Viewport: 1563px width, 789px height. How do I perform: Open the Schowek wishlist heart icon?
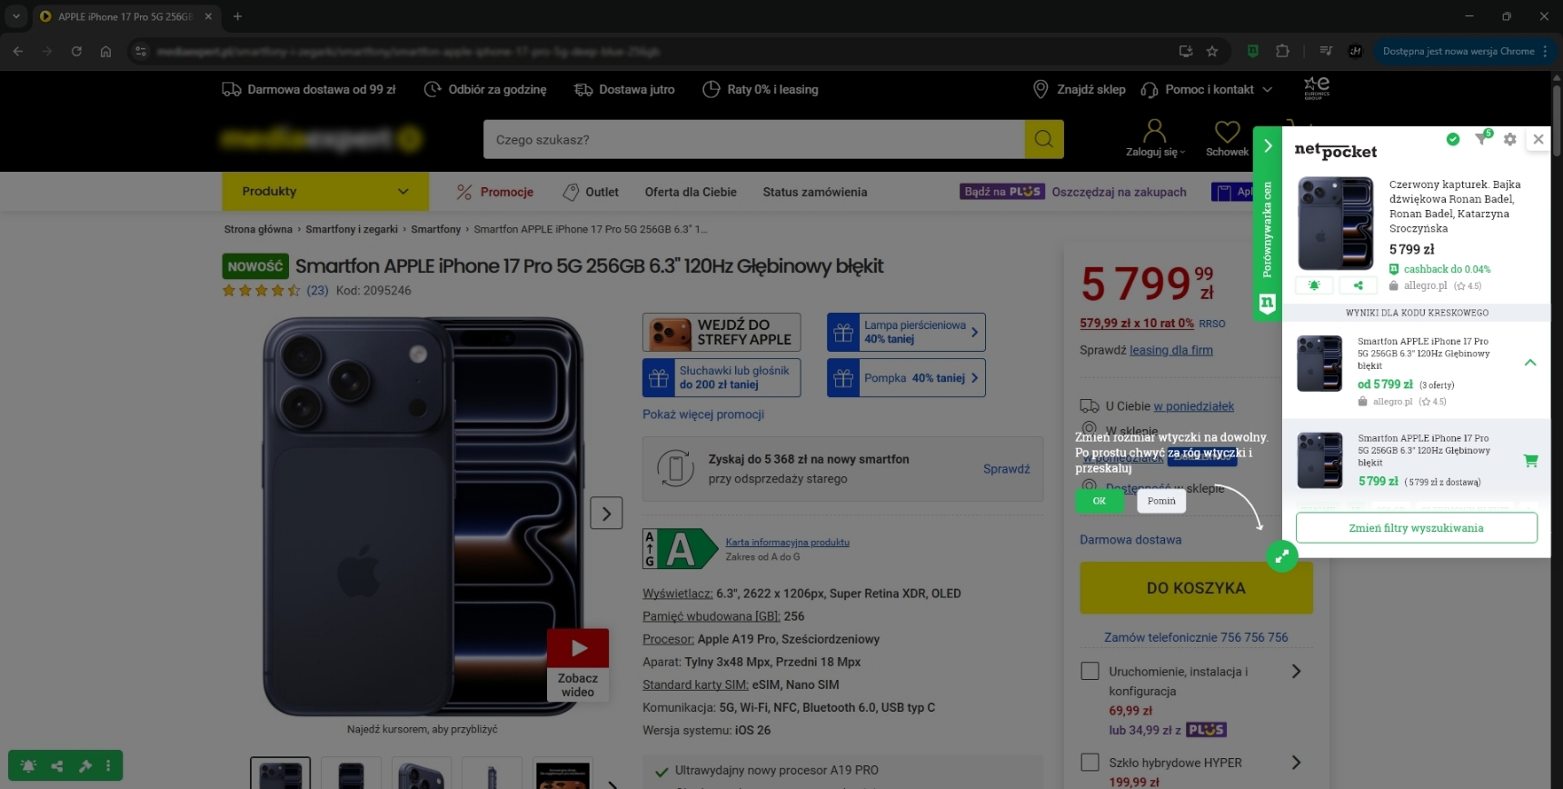pos(1227,133)
